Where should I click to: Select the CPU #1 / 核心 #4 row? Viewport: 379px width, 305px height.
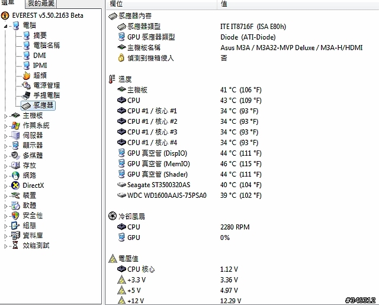coord(242,143)
